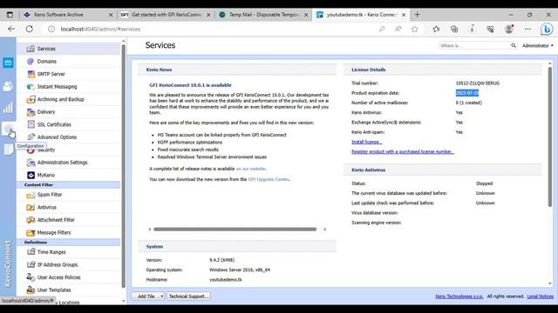Open the Legal Notices link

[541, 296]
